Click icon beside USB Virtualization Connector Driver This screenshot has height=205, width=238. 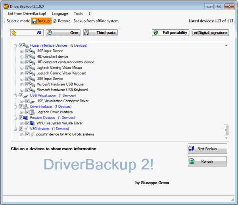click(33, 101)
